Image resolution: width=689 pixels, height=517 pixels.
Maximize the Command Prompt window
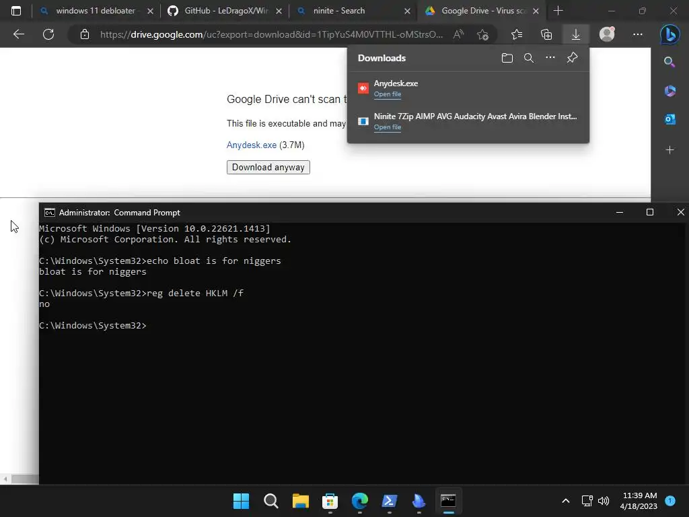coord(649,212)
